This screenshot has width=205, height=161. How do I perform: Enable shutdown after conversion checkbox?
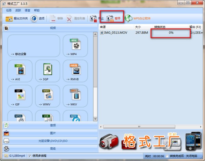click(167, 156)
